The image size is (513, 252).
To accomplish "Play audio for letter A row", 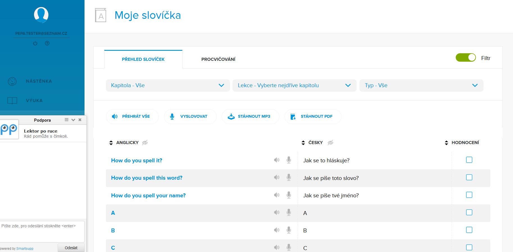I will 277,212.
